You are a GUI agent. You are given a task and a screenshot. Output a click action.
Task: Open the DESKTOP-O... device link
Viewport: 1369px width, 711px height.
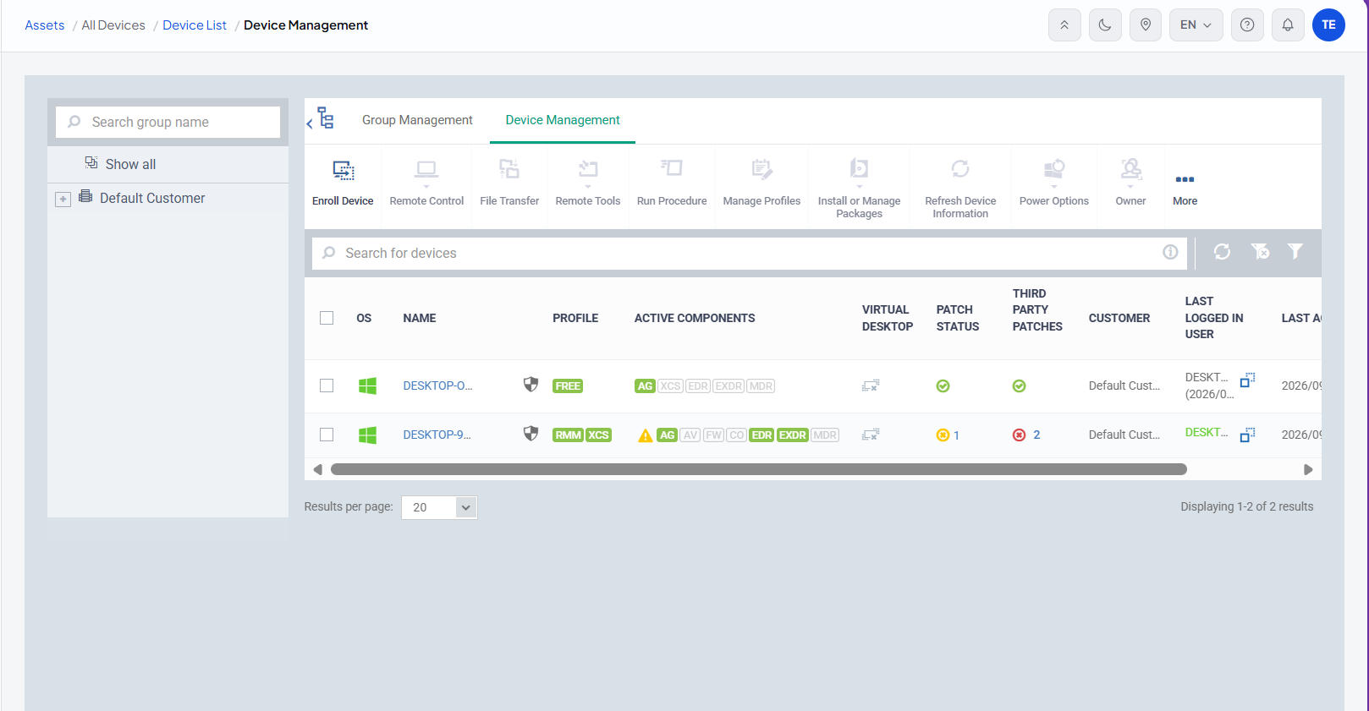pyautogui.click(x=437, y=386)
